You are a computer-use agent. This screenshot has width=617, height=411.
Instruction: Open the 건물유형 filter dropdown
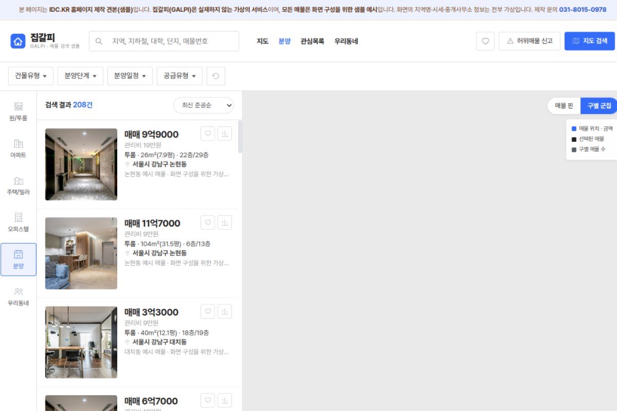click(31, 76)
